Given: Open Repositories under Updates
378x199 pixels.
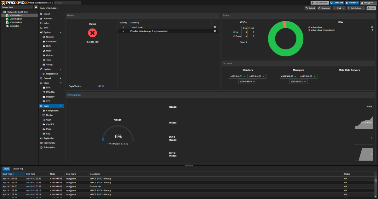Looking at the screenshot, I should 51,74.
